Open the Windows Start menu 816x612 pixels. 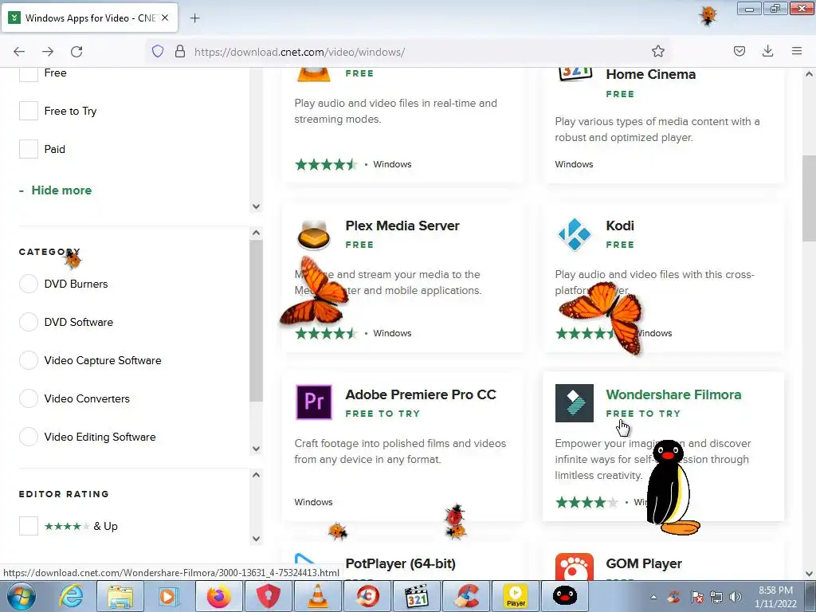22,596
